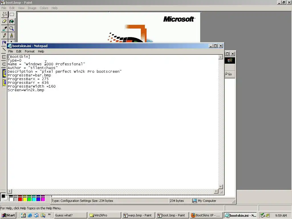The height and width of the screenshot is (219, 292).
Task: Open Paint's Colors menu
Action: tap(44, 8)
